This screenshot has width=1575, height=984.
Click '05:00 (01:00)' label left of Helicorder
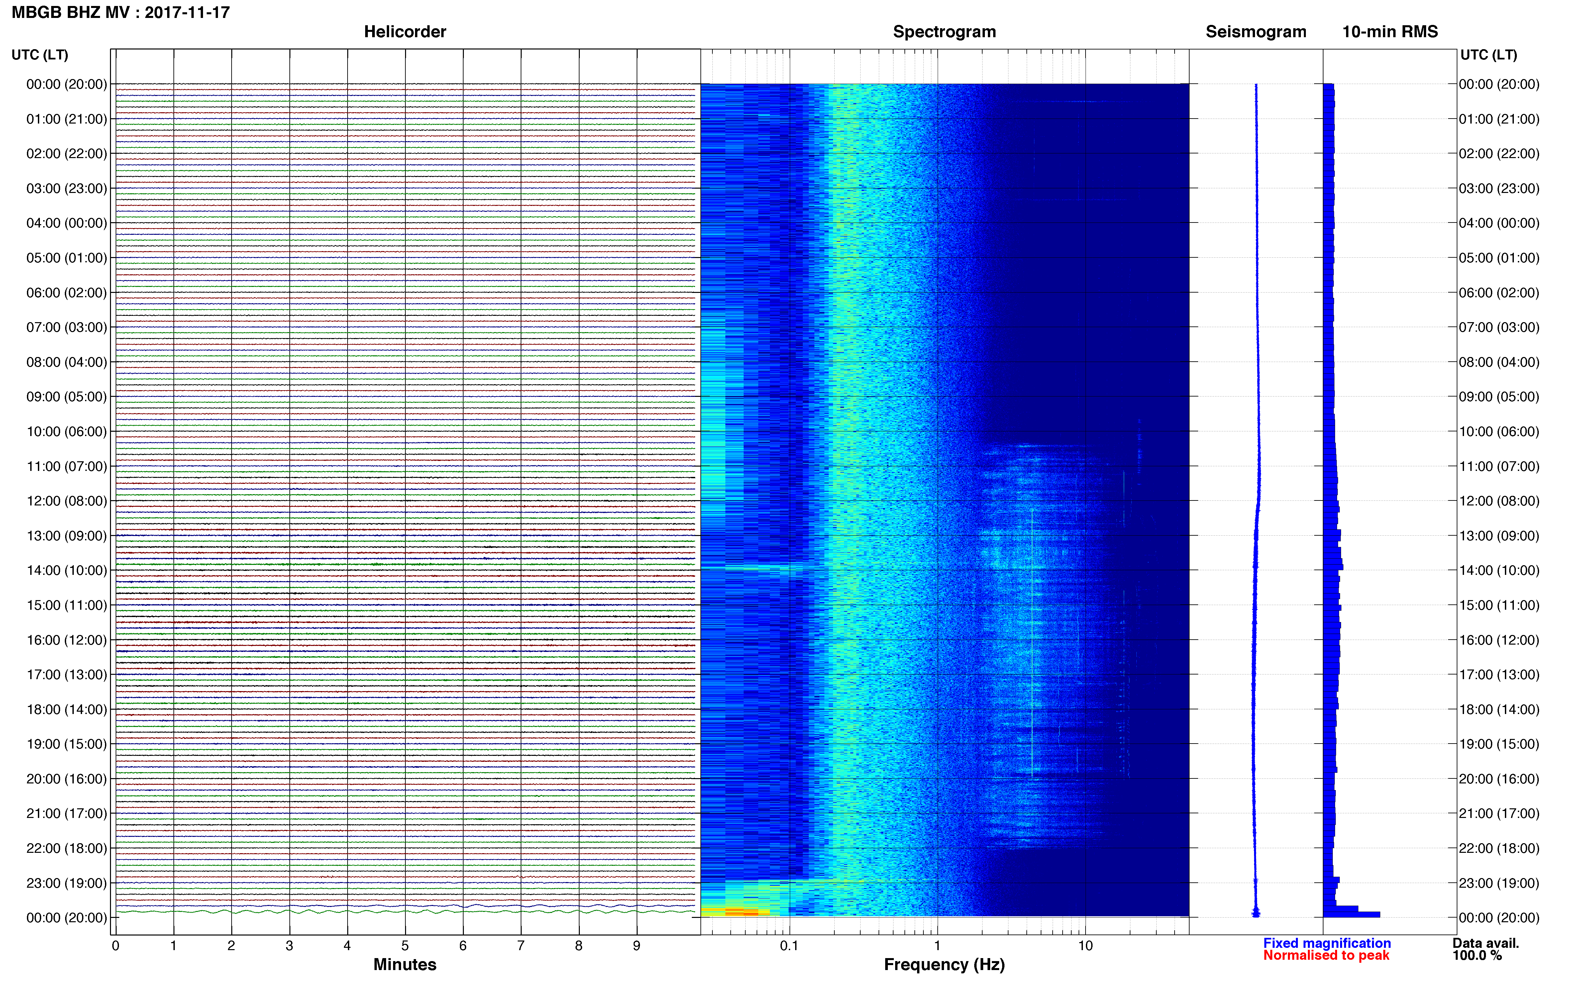coord(66,258)
